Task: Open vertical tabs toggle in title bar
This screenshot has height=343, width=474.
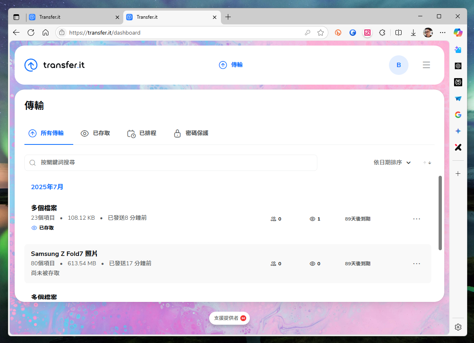Action: (x=16, y=17)
